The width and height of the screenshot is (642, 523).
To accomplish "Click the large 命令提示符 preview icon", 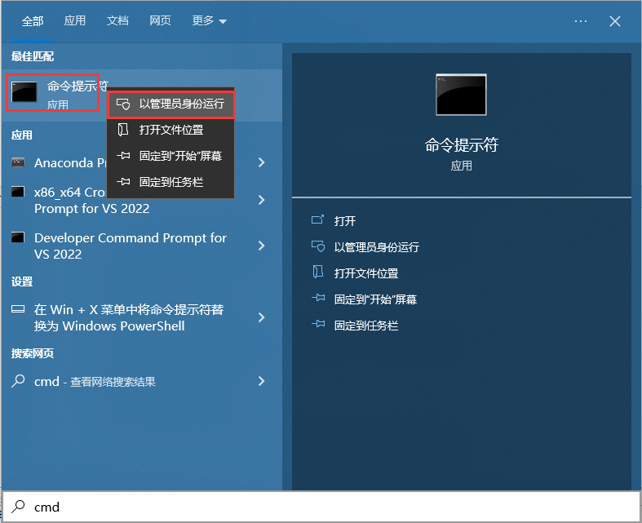I will click(x=462, y=95).
